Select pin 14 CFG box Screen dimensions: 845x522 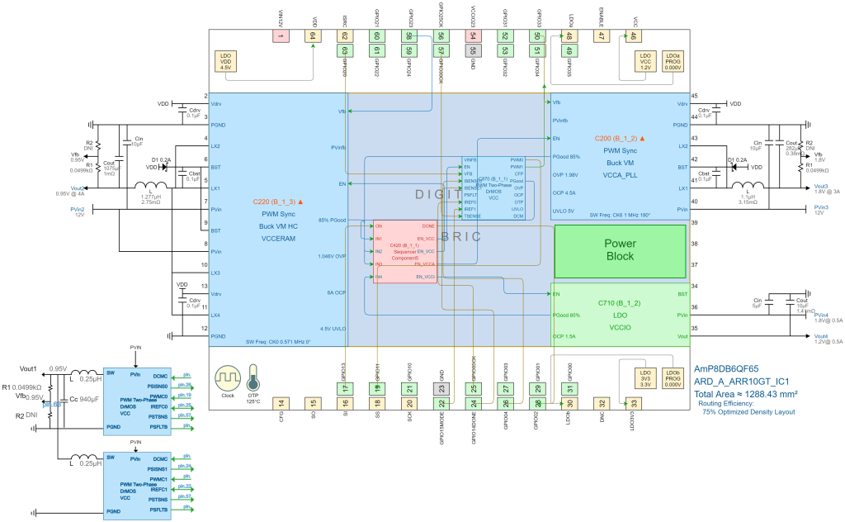click(x=281, y=403)
